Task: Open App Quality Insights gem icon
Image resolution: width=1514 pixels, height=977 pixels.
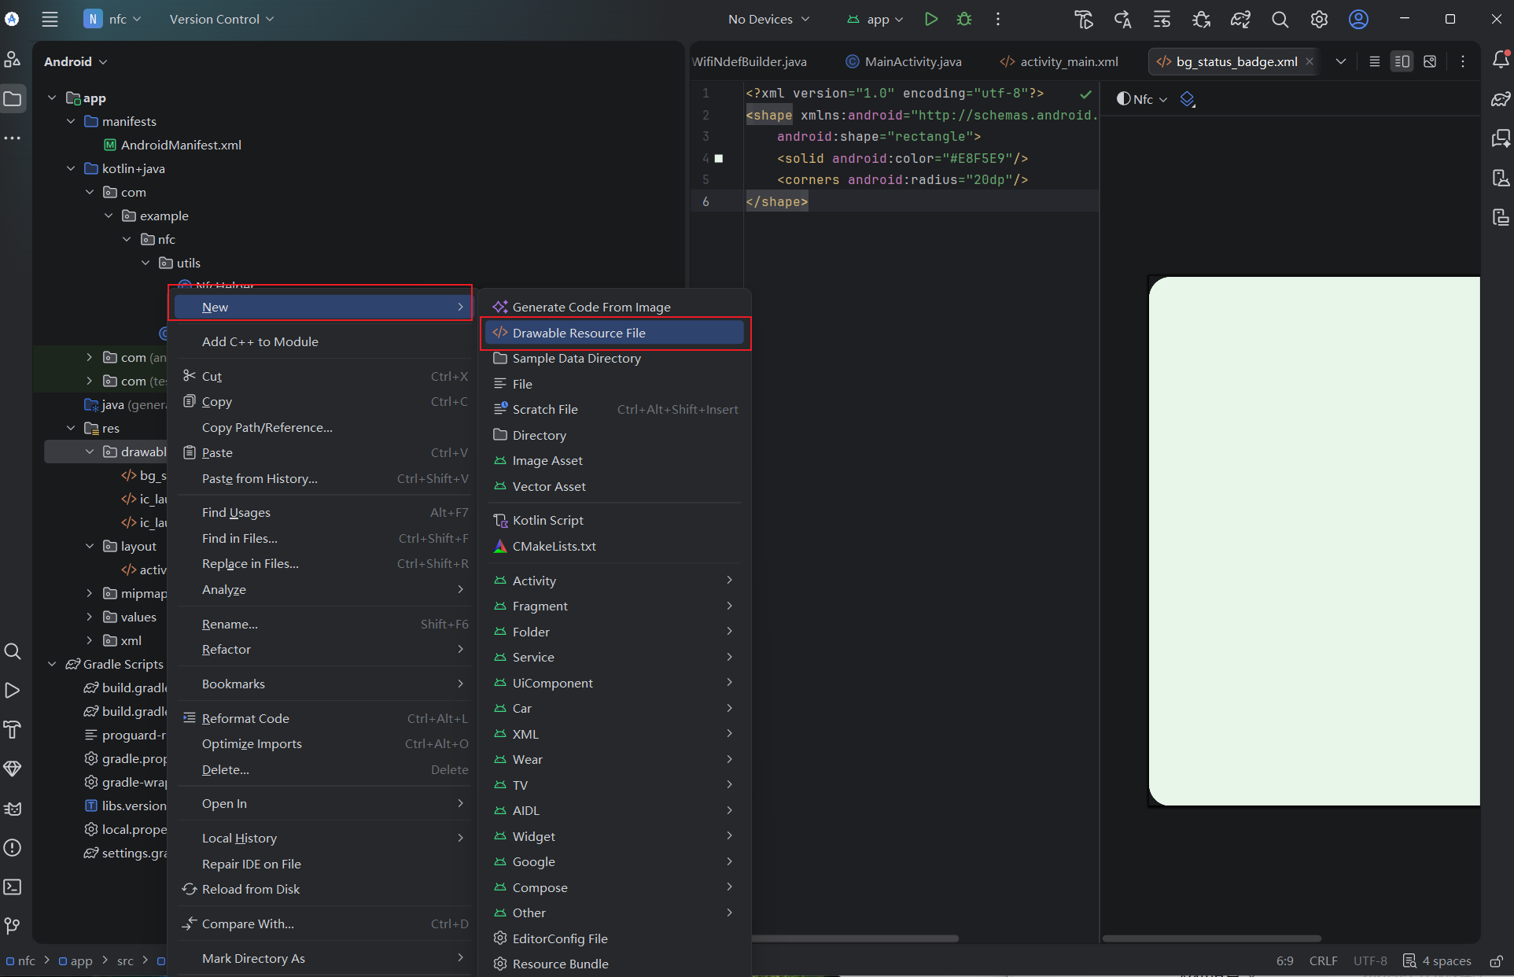Action: [x=13, y=769]
